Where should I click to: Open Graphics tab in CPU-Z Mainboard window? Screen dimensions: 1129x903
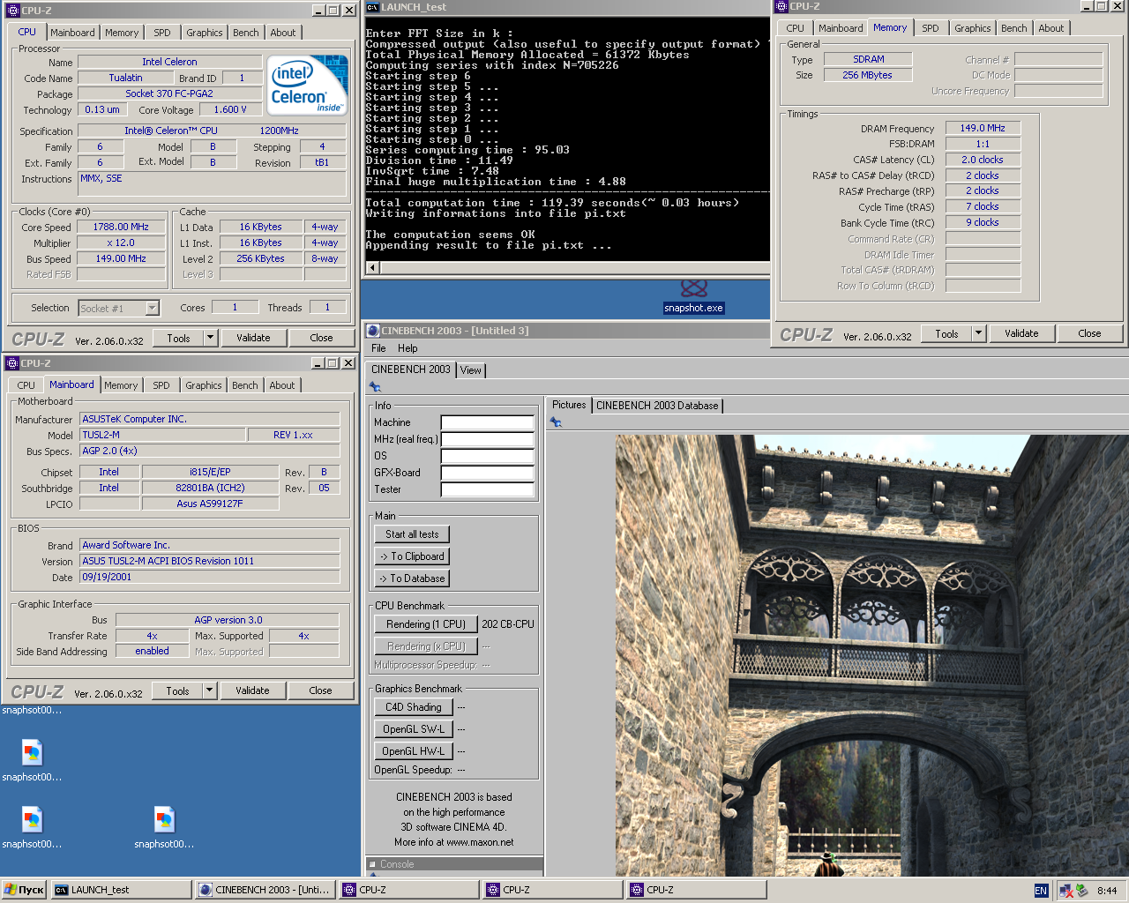pyautogui.click(x=204, y=385)
